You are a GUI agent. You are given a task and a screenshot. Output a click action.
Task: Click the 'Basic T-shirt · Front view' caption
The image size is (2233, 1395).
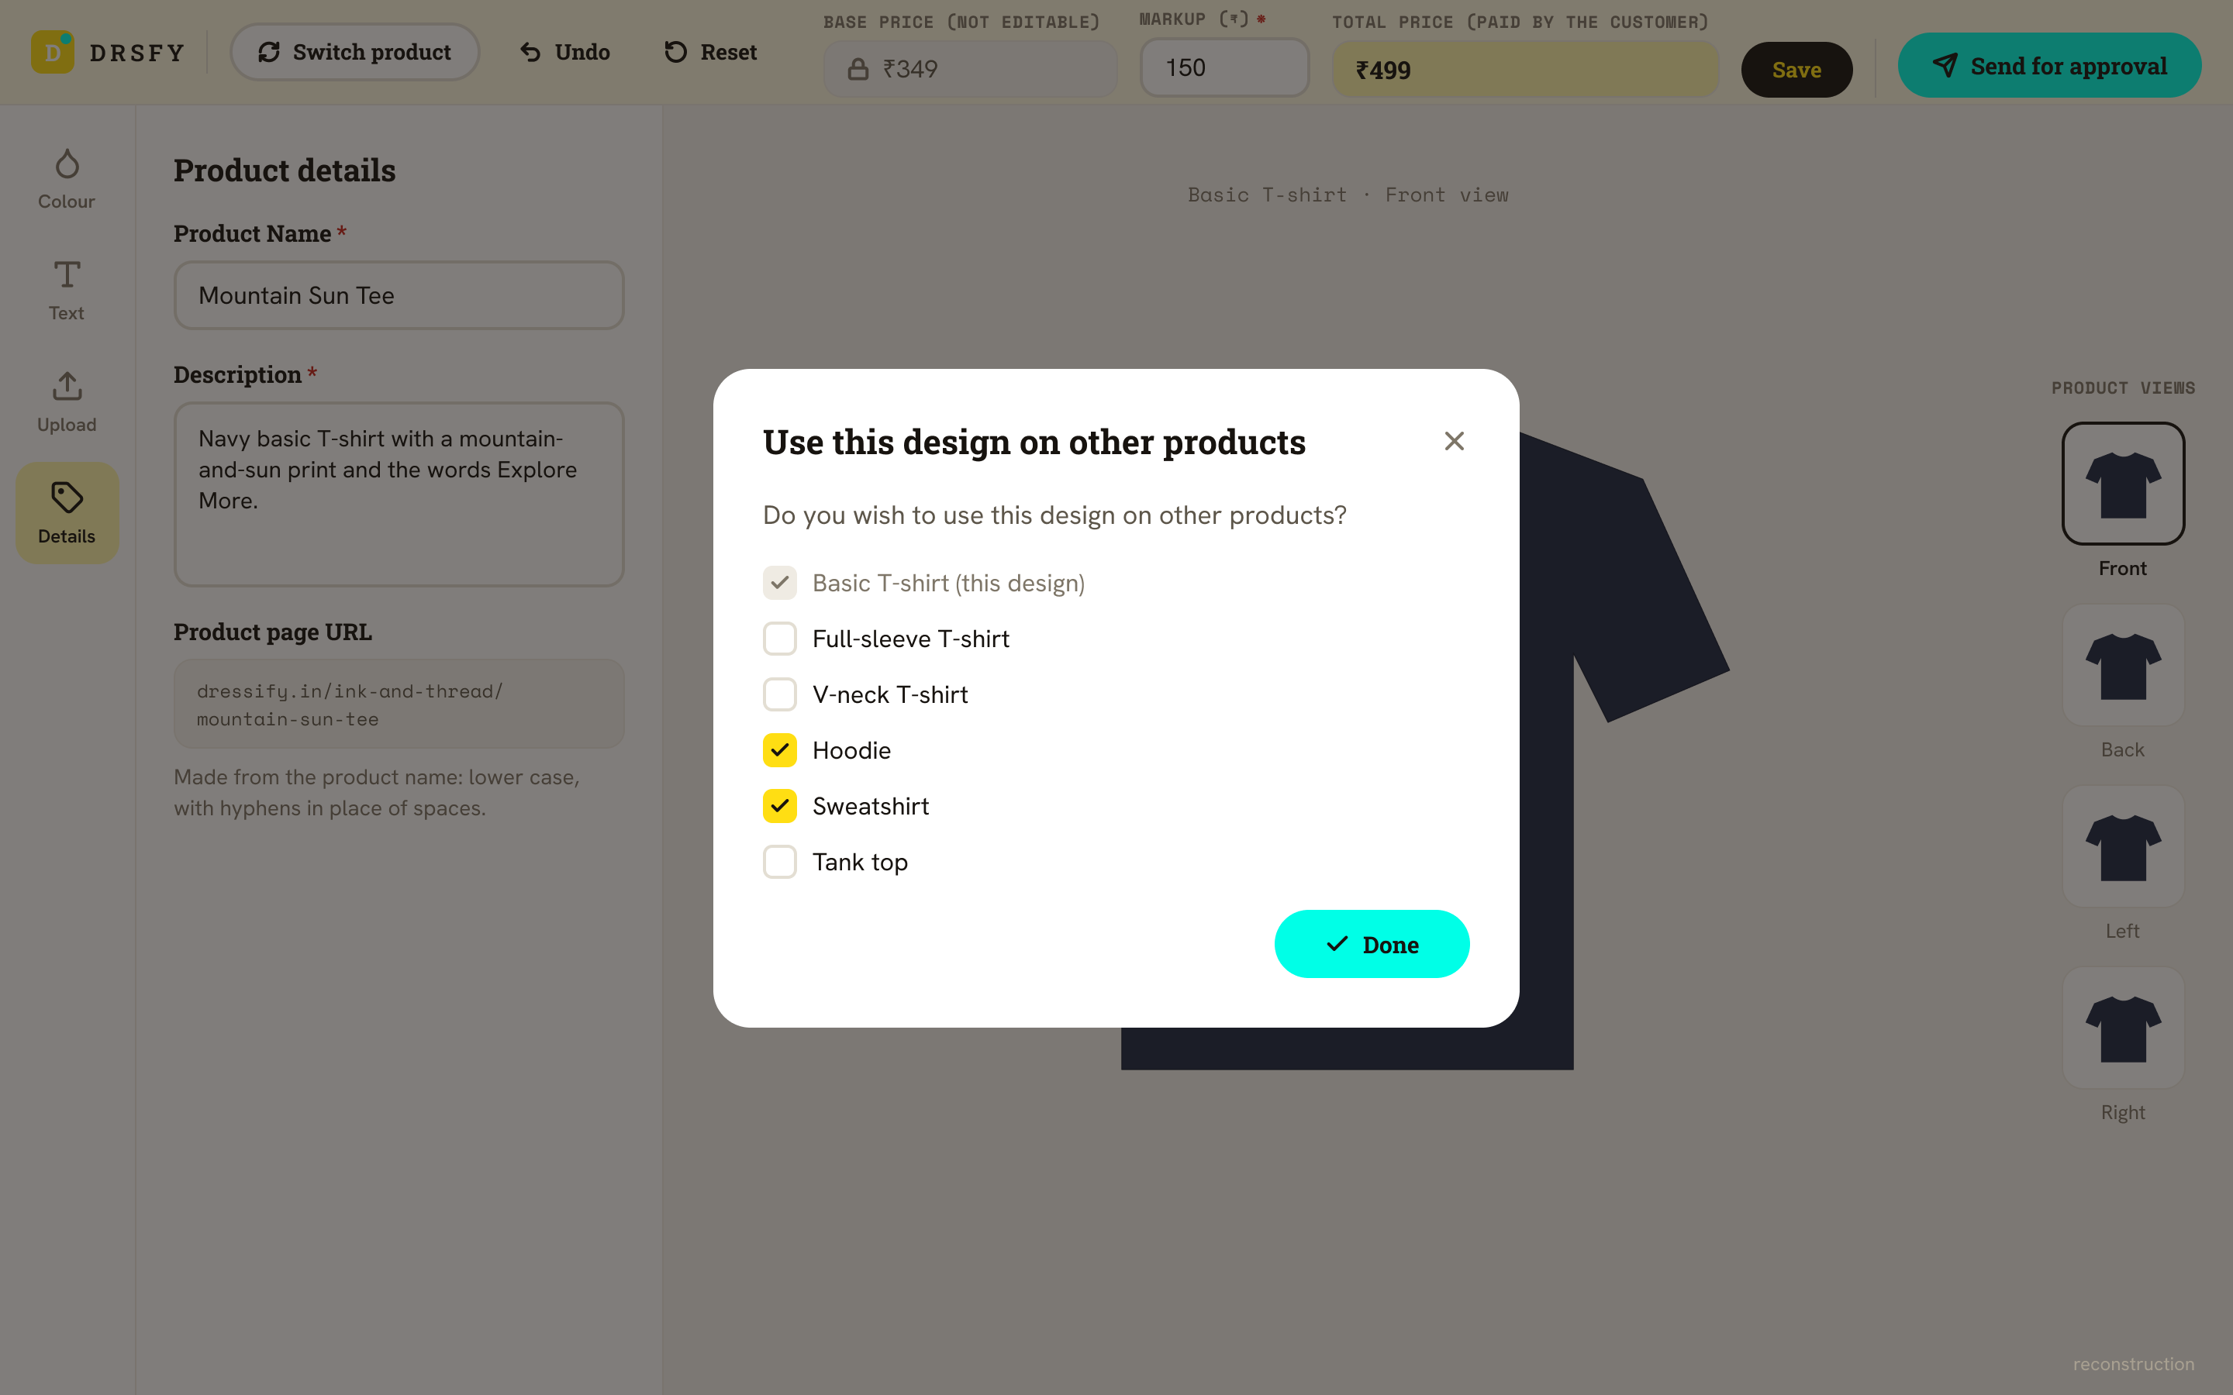pos(1348,195)
